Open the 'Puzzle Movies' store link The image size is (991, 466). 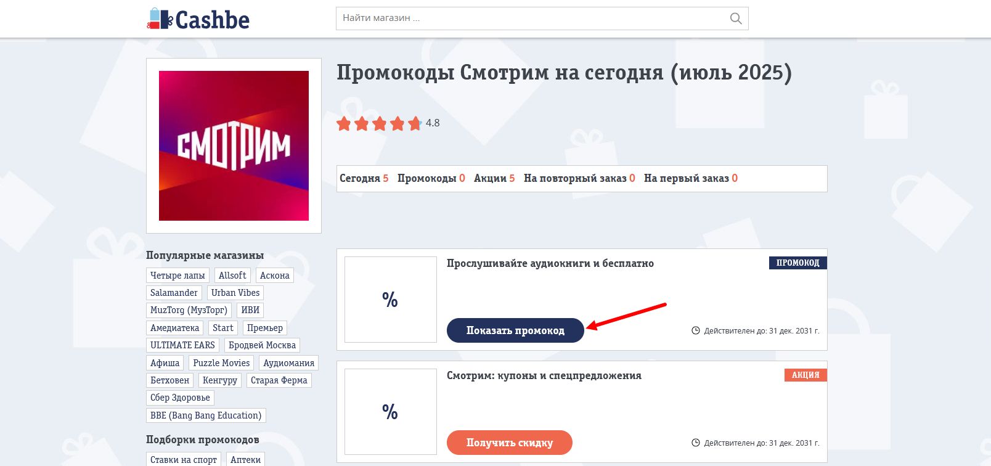click(221, 363)
